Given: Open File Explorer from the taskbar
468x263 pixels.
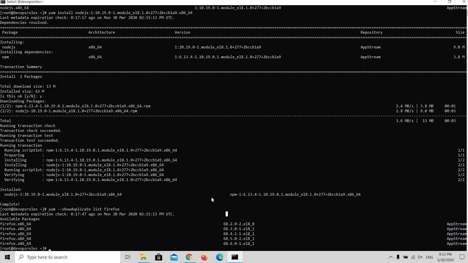Looking at the screenshot, I should click(143, 257).
